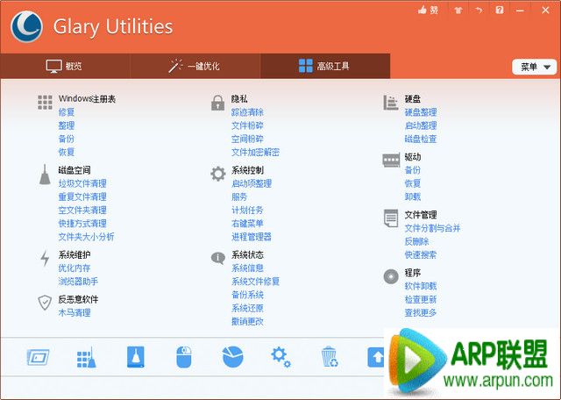
Task: Launch 垃圾文件清理
Action: click(82, 183)
